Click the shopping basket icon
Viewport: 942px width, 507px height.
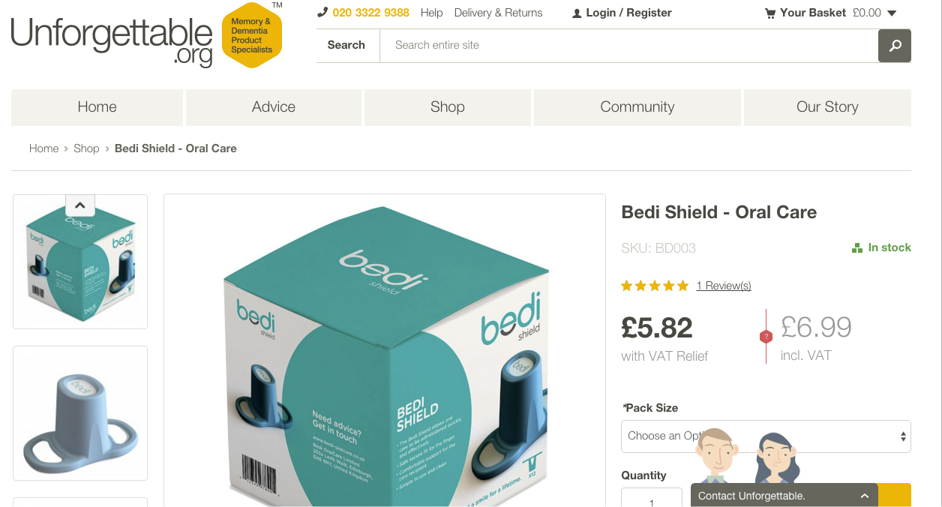(x=770, y=13)
